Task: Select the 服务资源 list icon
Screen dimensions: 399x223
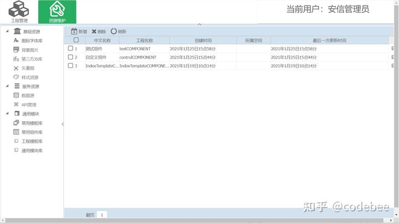Action: [17, 86]
